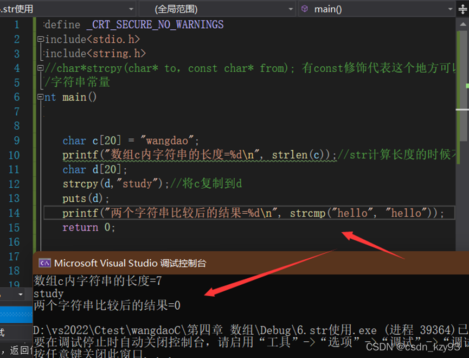This screenshot has width=469, height=358.
Task: Click the puts(d); statement
Action: pos(86,198)
